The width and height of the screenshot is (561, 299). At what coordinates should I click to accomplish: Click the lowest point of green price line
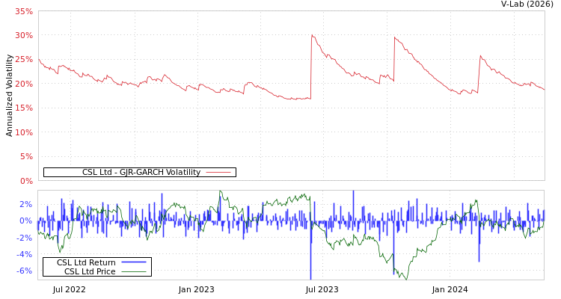[x=405, y=278]
